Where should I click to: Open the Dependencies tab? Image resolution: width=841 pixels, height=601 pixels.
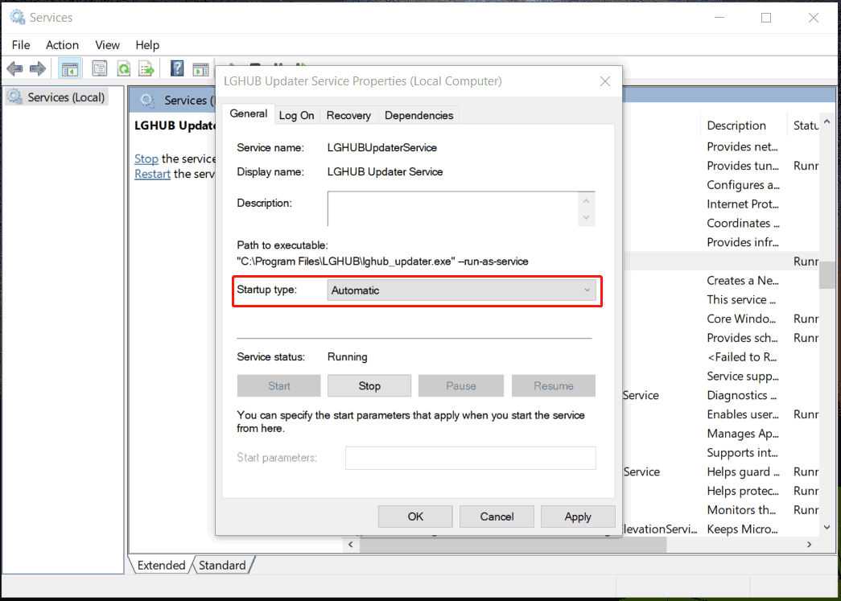[x=418, y=115]
